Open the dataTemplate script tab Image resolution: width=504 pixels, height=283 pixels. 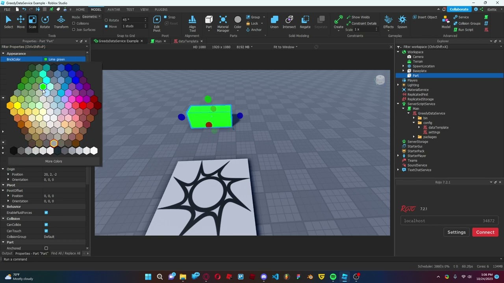(188, 41)
